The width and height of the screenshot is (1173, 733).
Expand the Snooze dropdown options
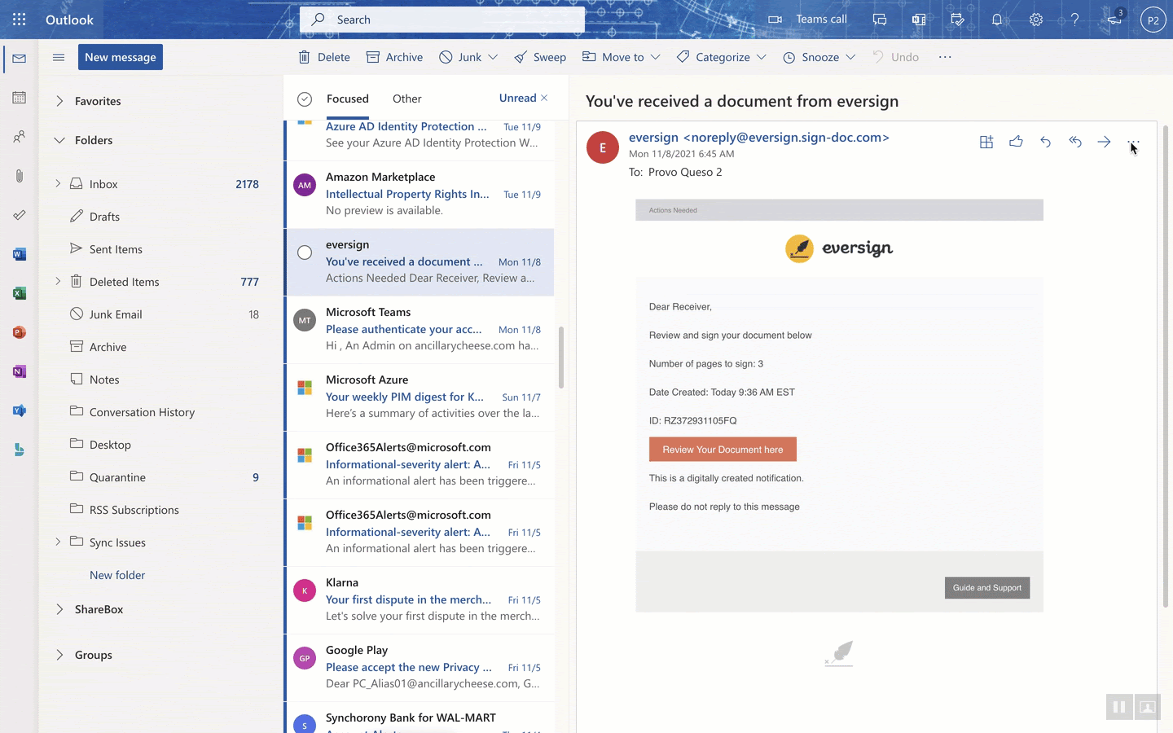click(x=850, y=57)
